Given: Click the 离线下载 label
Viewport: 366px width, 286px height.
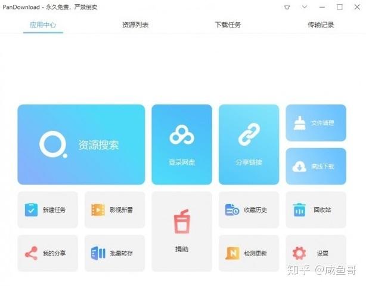Looking at the screenshot, I should (322, 166).
